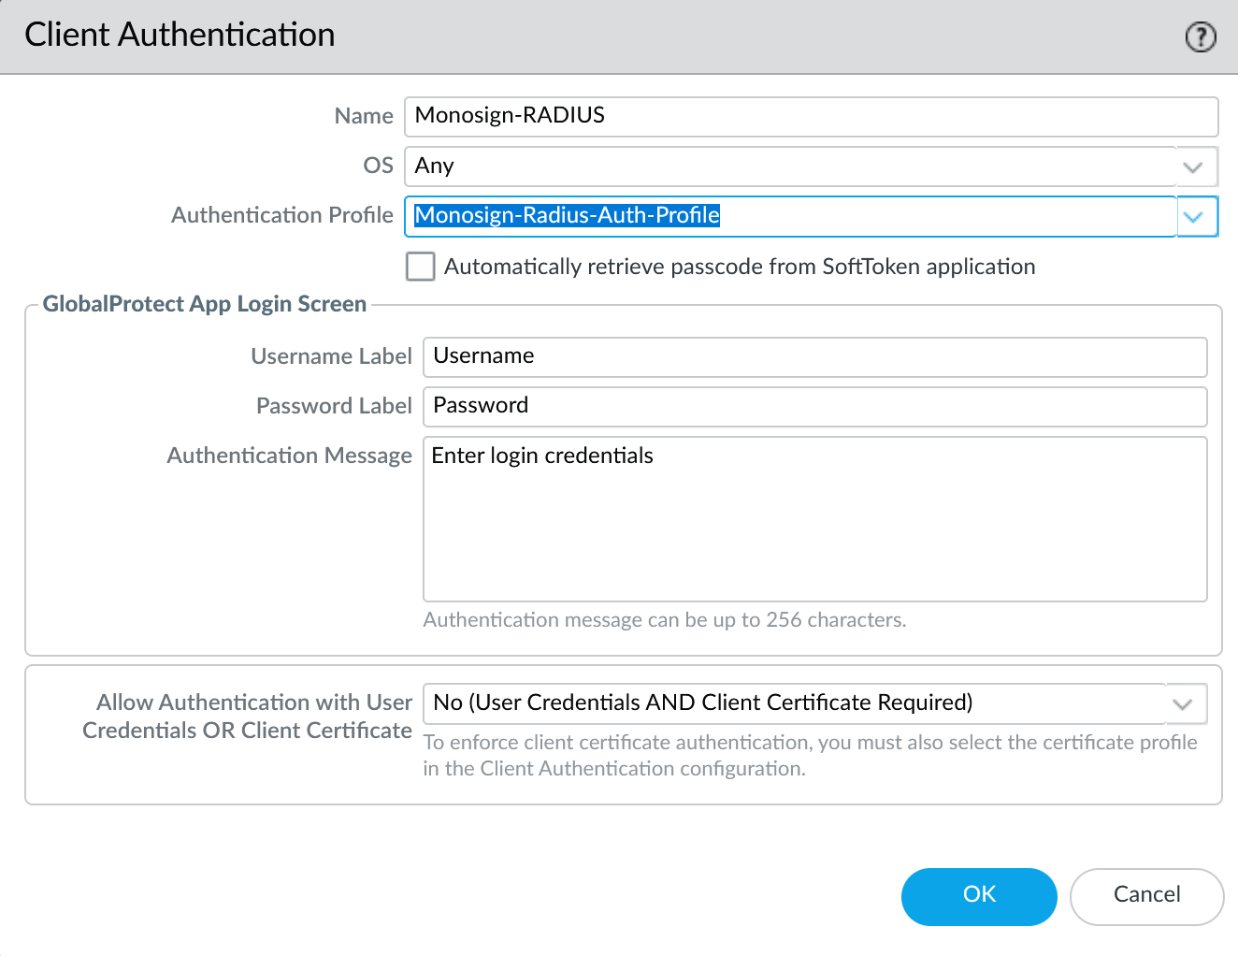Click the Name field containing Monosign-RADIUS
The height and width of the screenshot is (956, 1238).
pos(810,116)
